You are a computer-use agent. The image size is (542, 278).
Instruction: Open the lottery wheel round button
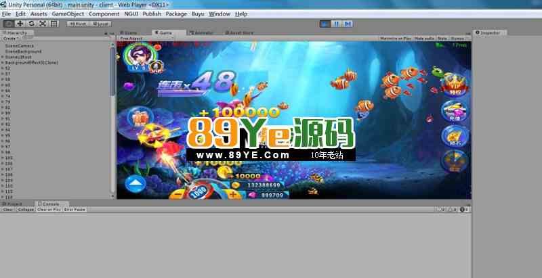coord(455,161)
